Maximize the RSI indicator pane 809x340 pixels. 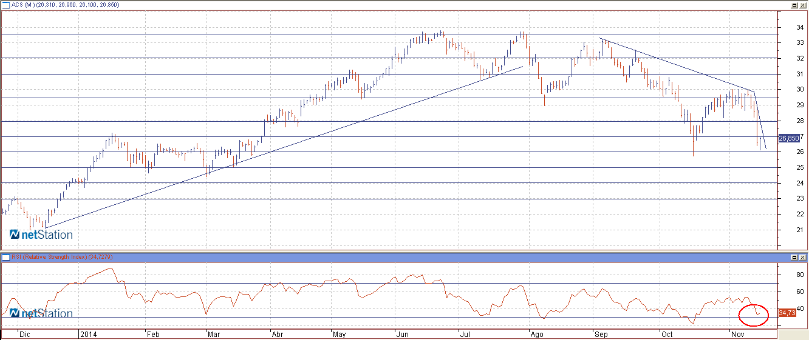tap(794, 258)
